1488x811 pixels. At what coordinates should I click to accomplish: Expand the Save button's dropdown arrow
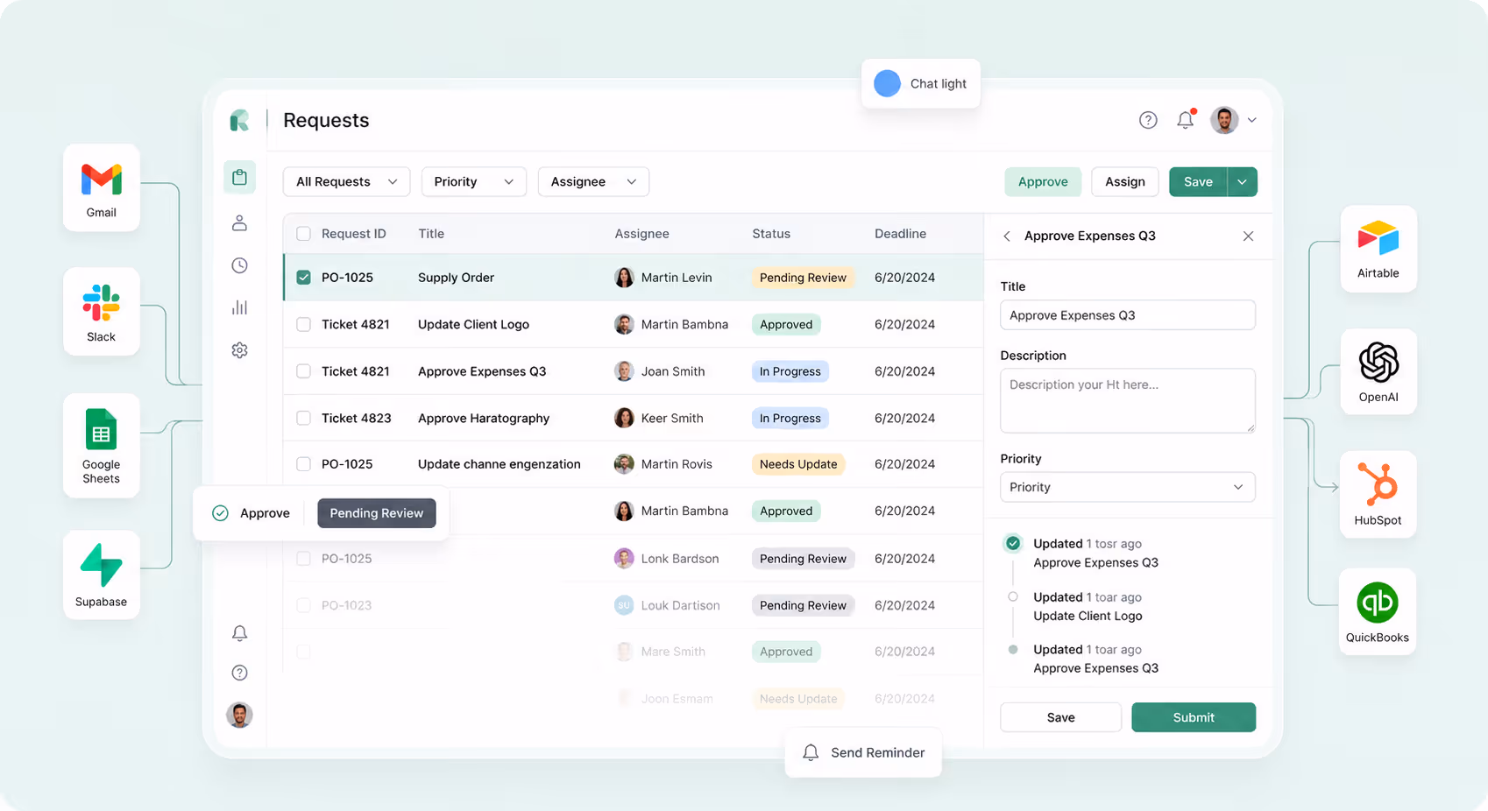[1242, 181]
